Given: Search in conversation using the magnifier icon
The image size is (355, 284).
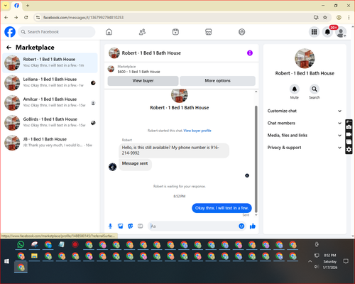Looking at the screenshot, I should tap(315, 89).
